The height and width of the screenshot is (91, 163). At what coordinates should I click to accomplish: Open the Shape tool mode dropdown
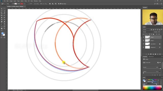(x=9, y=4)
